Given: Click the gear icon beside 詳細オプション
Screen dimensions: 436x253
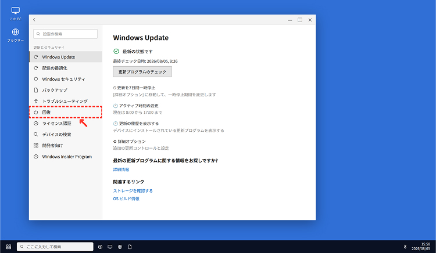Looking at the screenshot, I should click(x=115, y=142).
